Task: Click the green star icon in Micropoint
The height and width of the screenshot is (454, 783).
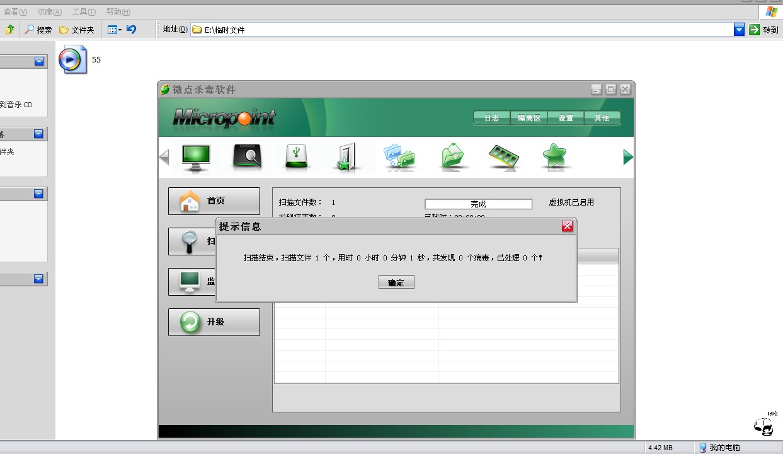Action: pos(555,156)
